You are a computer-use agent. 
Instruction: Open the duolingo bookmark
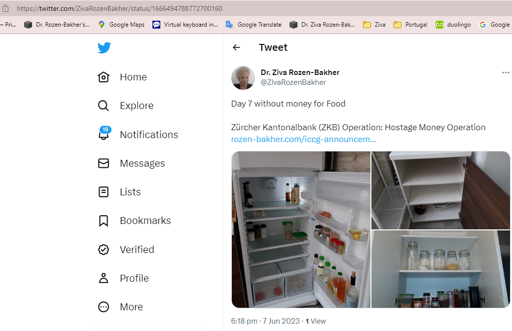point(453,25)
